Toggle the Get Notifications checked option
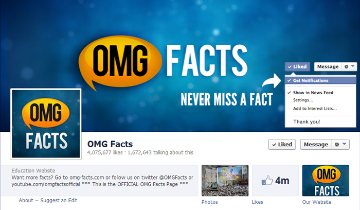Screen dimensions: 360x210 320,80
